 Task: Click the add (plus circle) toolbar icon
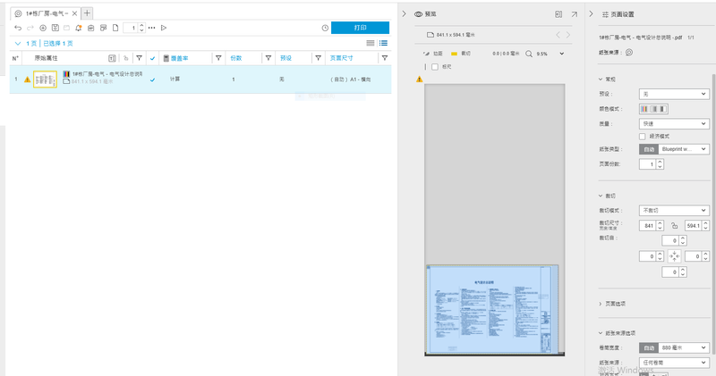pyautogui.click(x=43, y=28)
